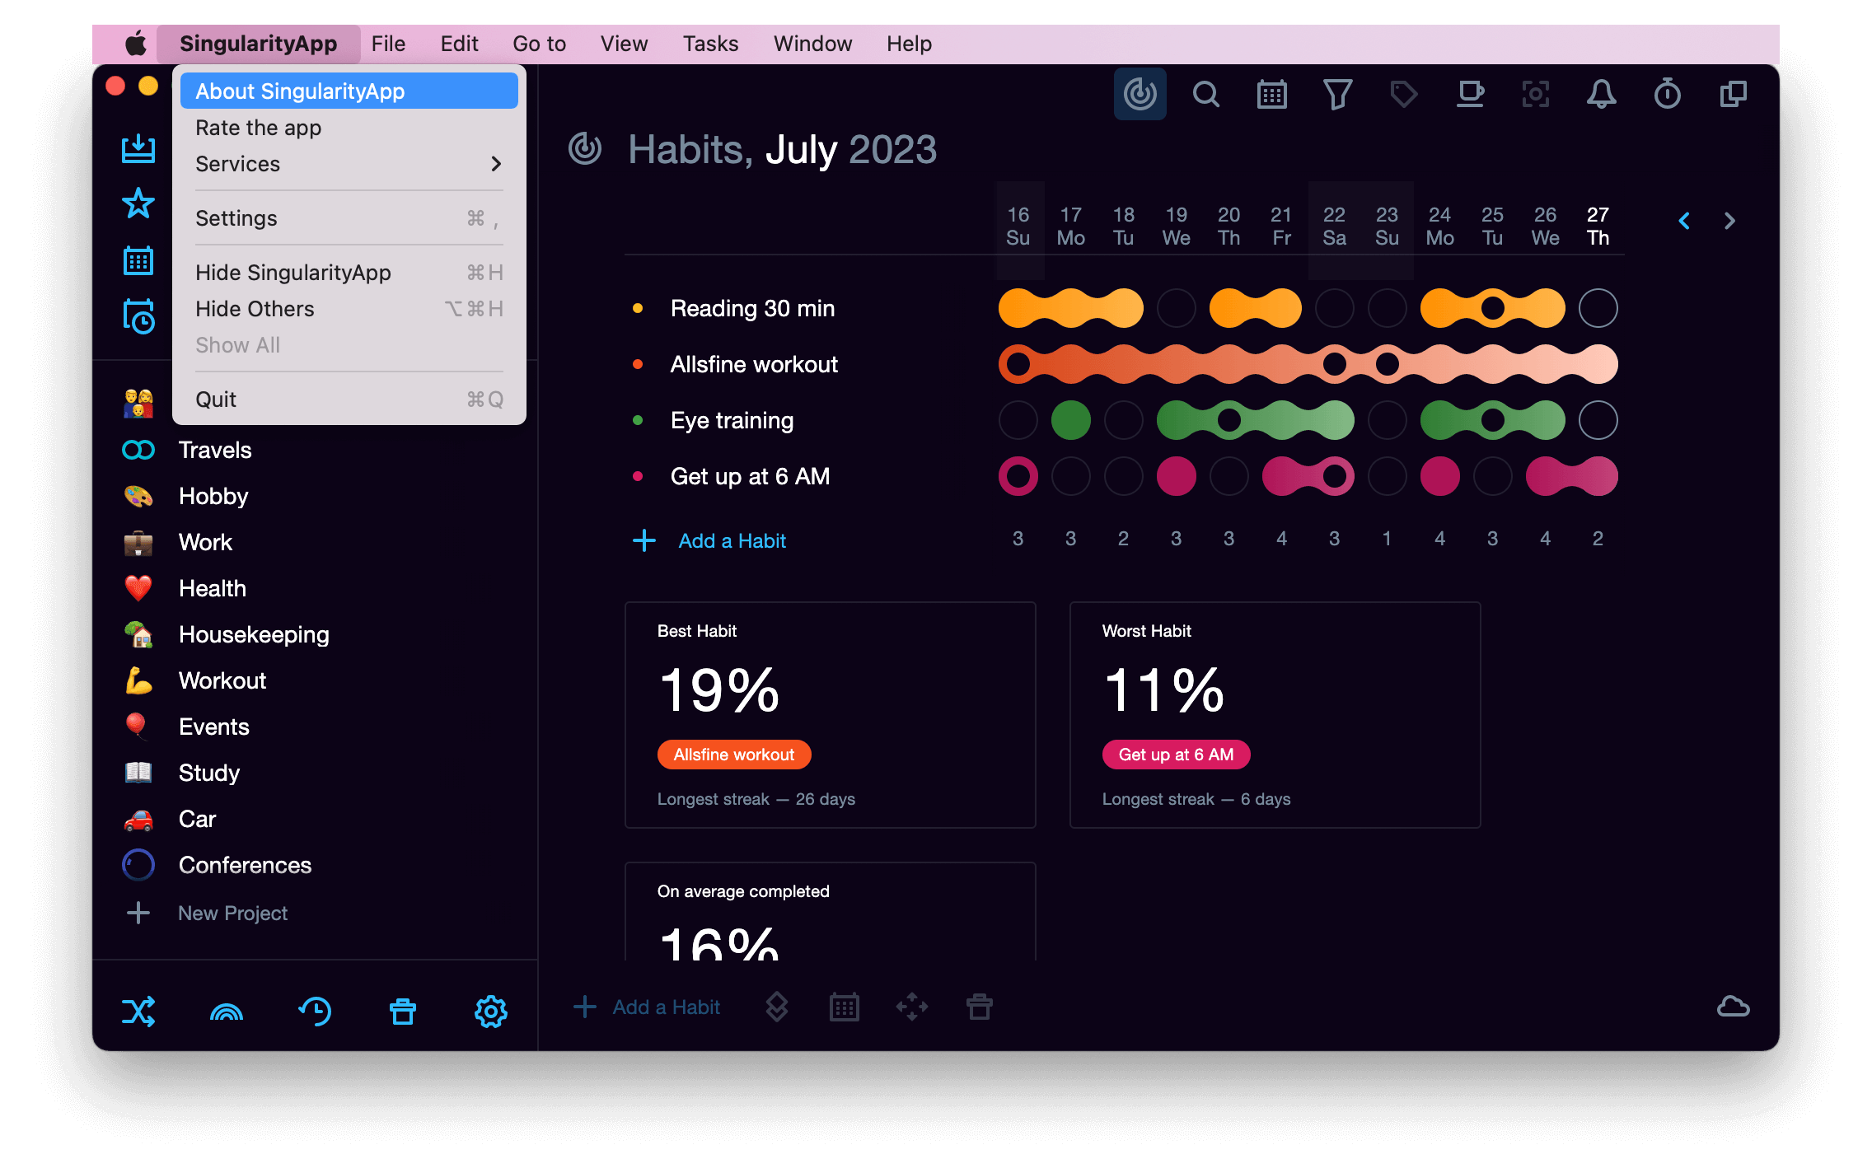The height and width of the screenshot is (1173, 1872).
Task: Open the Tasks menu in menu bar
Action: [710, 44]
